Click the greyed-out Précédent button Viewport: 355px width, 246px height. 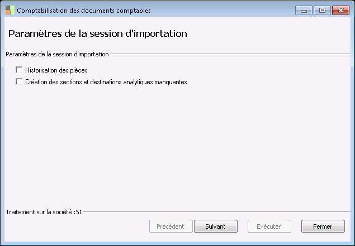pos(171,226)
